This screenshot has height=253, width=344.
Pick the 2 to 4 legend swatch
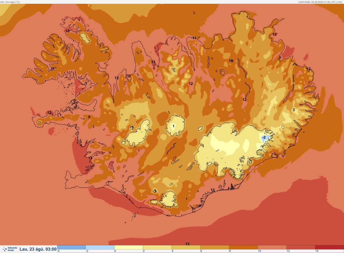pos(157,247)
